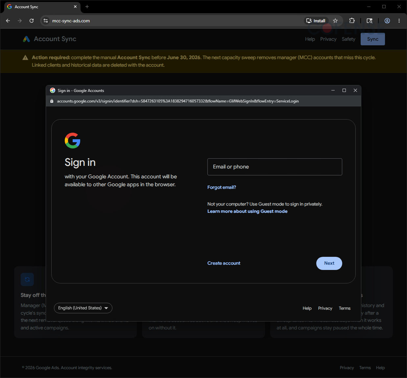Click the Google G logo in the sign-in card
This screenshot has height=378, width=407.
click(72, 141)
